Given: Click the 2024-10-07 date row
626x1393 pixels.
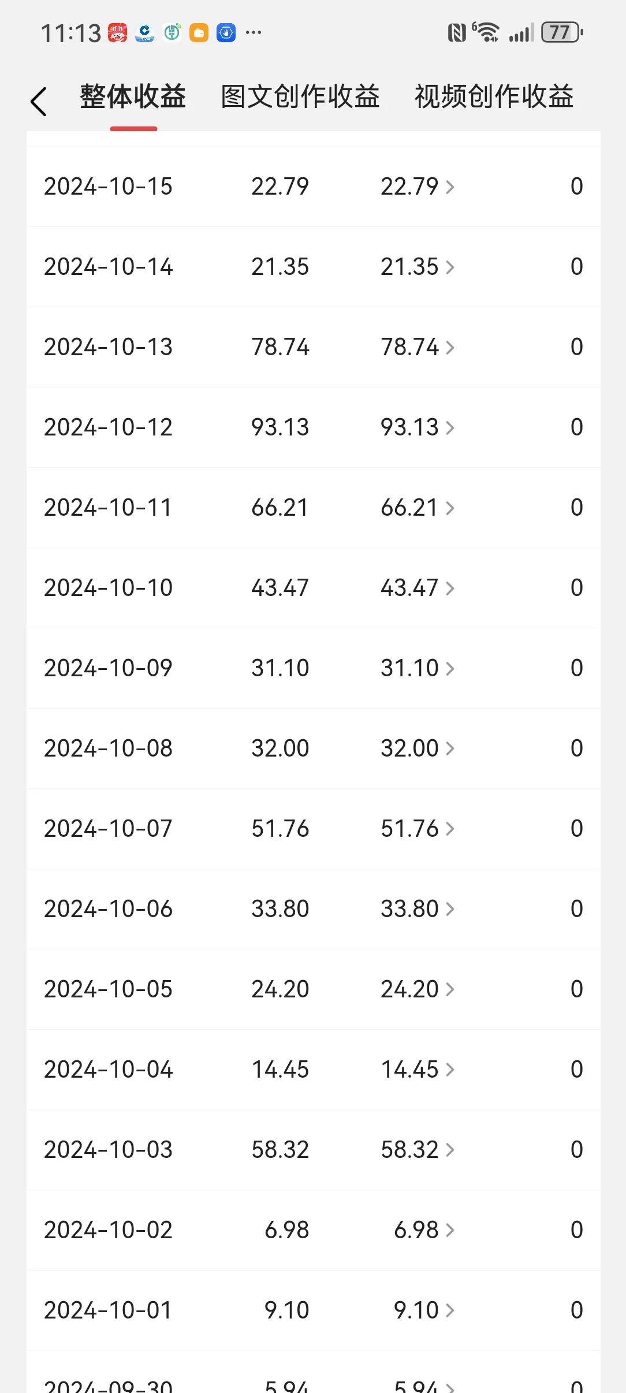Looking at the screenshot, I should point(314,829).
